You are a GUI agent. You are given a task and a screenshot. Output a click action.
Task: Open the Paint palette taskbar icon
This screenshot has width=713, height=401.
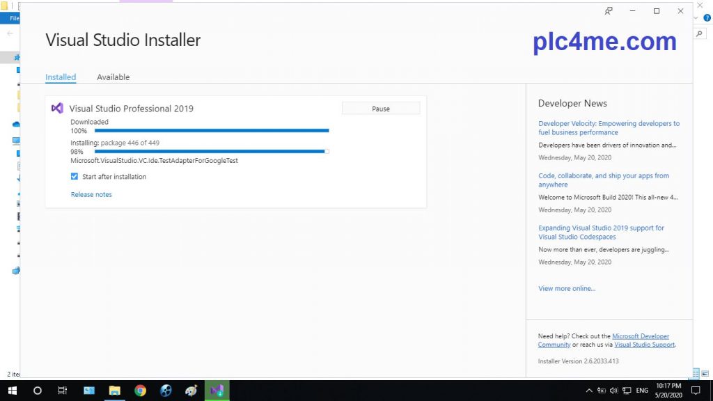pos(191,391)
